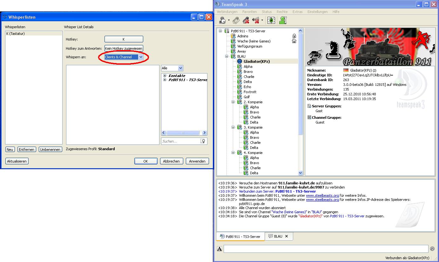Collapse the 2. Kompanie channel
The image size is (439, 262).
pyautogui.click(x=233, y=102)
